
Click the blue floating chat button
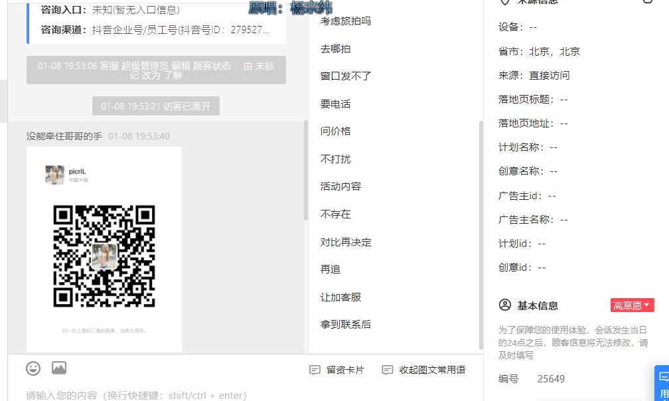click(662, 383)
